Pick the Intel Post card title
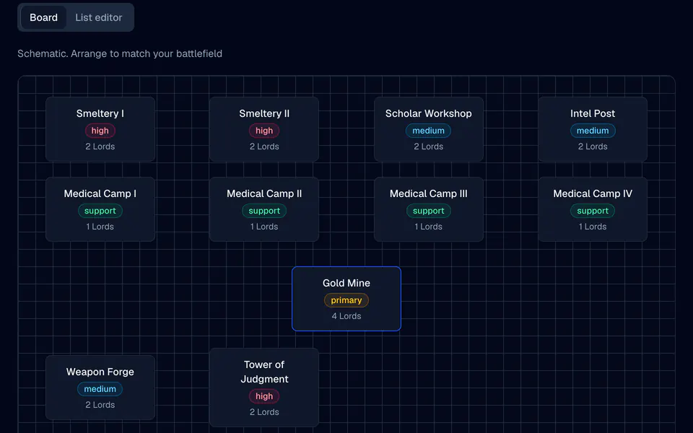This screenshot has width=693, height=433. click(x=593, y=113)
